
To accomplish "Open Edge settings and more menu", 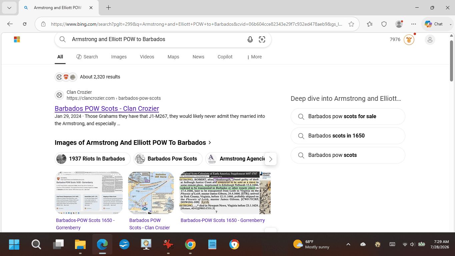I will tap(414, 24).
